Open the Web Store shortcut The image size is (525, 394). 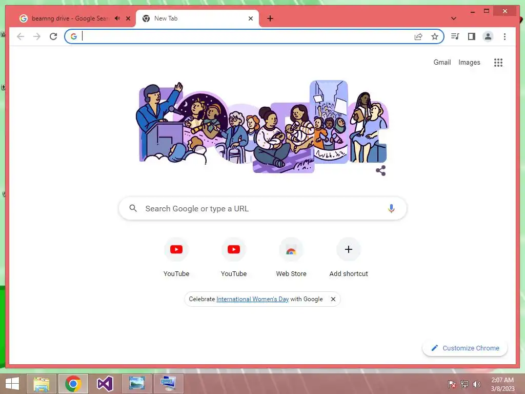pos(291,258)
